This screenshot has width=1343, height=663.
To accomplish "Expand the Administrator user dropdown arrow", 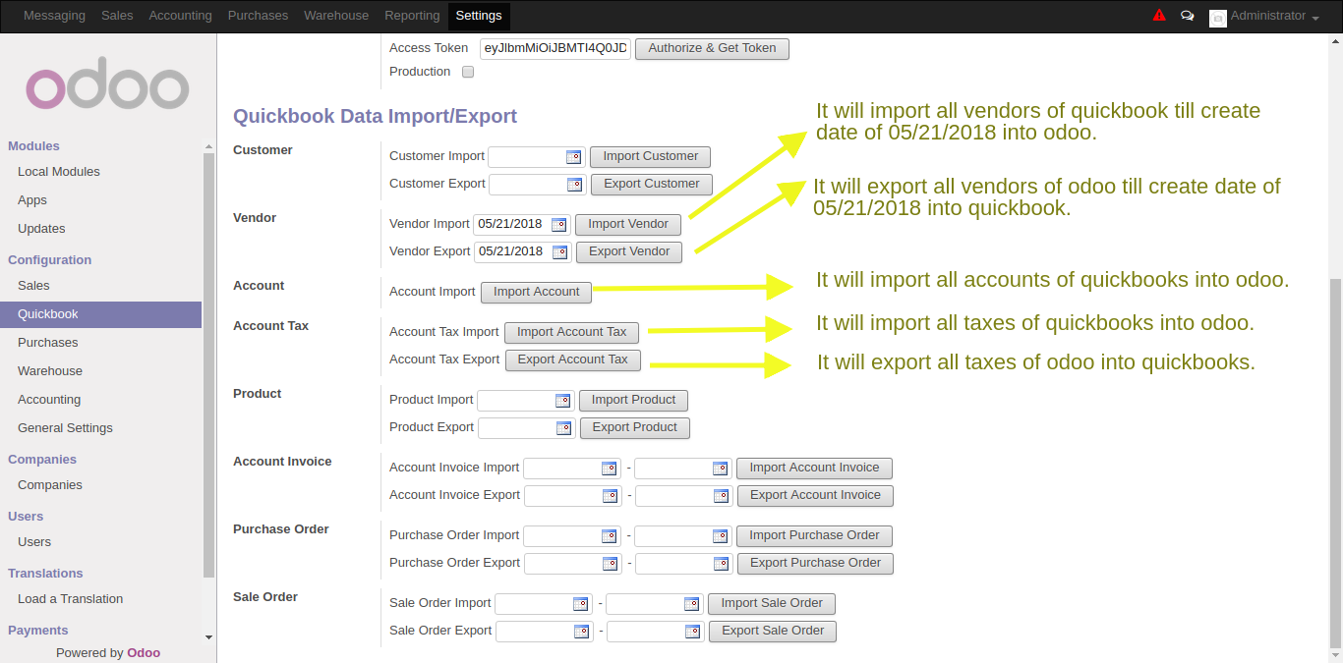I will click(x=1315, y=20).
